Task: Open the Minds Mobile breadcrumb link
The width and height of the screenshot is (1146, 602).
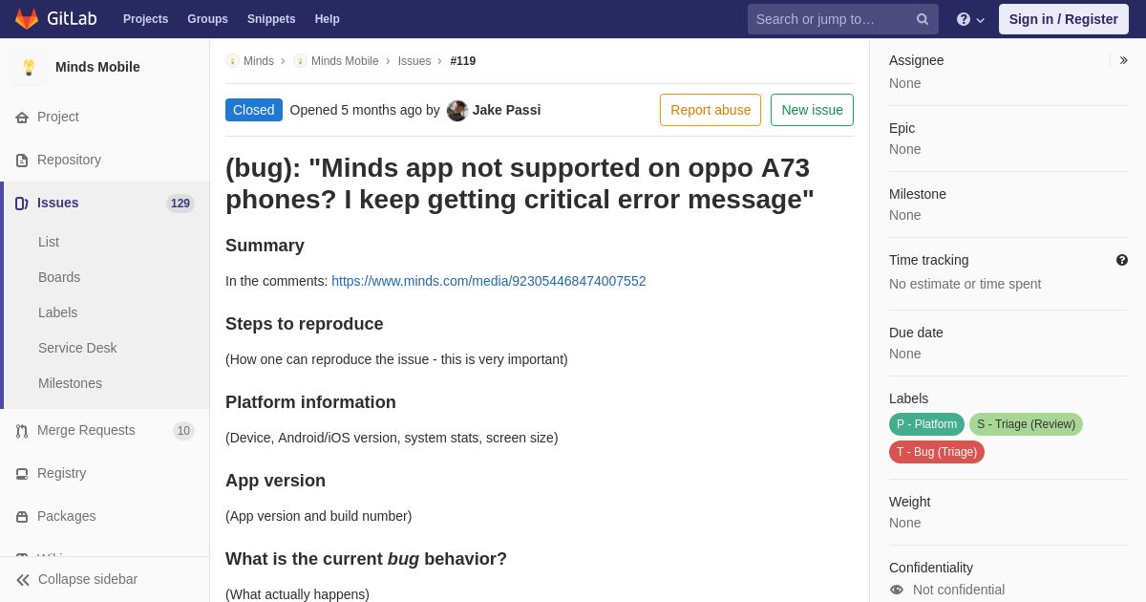Action: pos(345,61)
